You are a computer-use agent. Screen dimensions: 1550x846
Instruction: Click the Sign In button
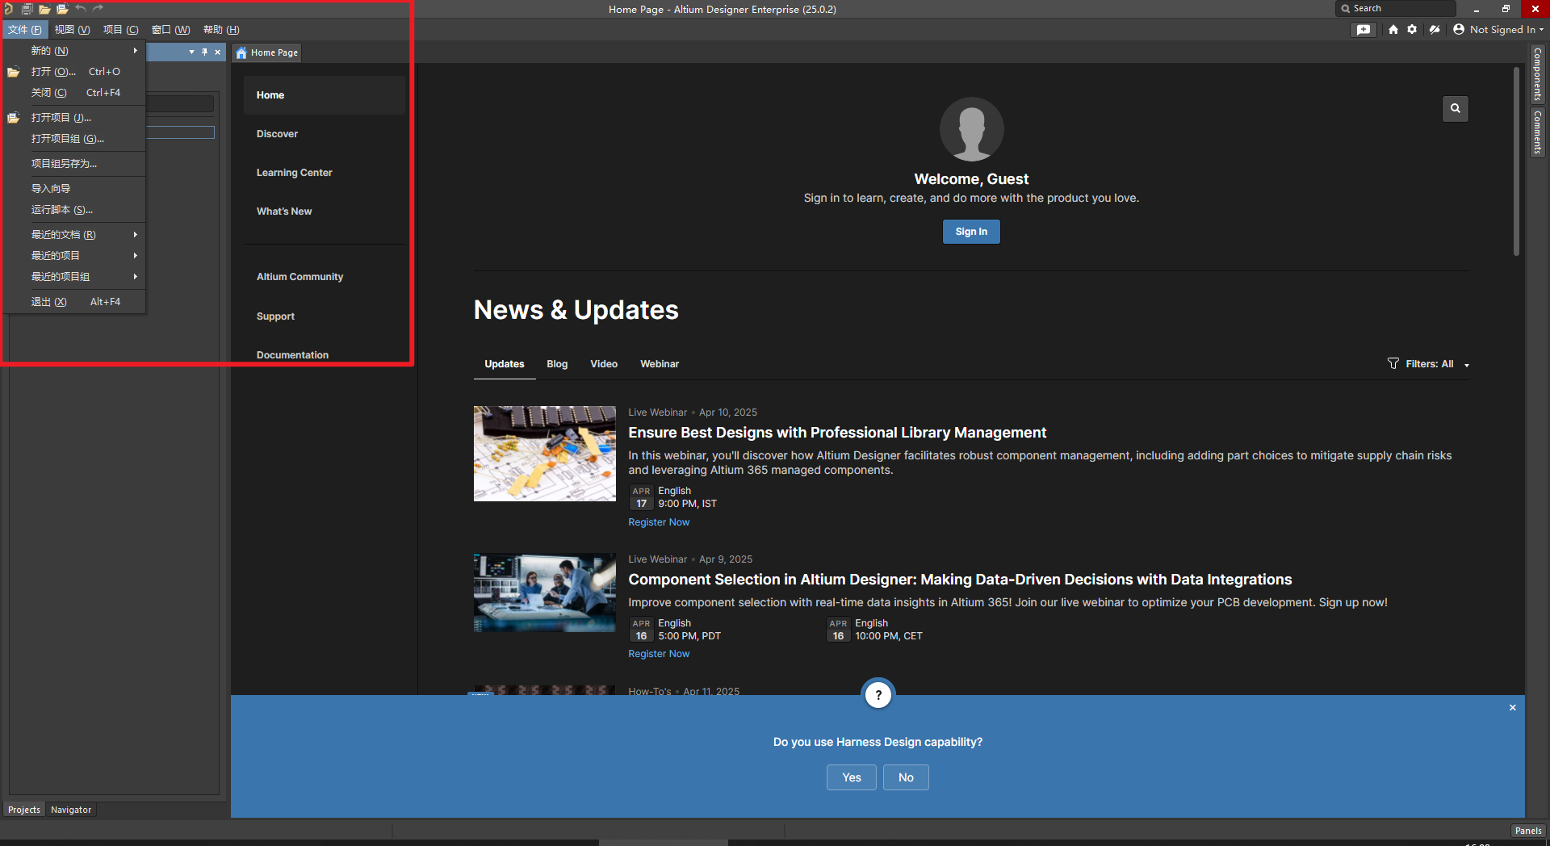[971, 232]
